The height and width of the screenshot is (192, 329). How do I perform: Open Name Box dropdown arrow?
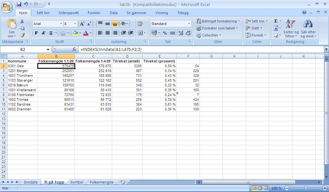48,50
